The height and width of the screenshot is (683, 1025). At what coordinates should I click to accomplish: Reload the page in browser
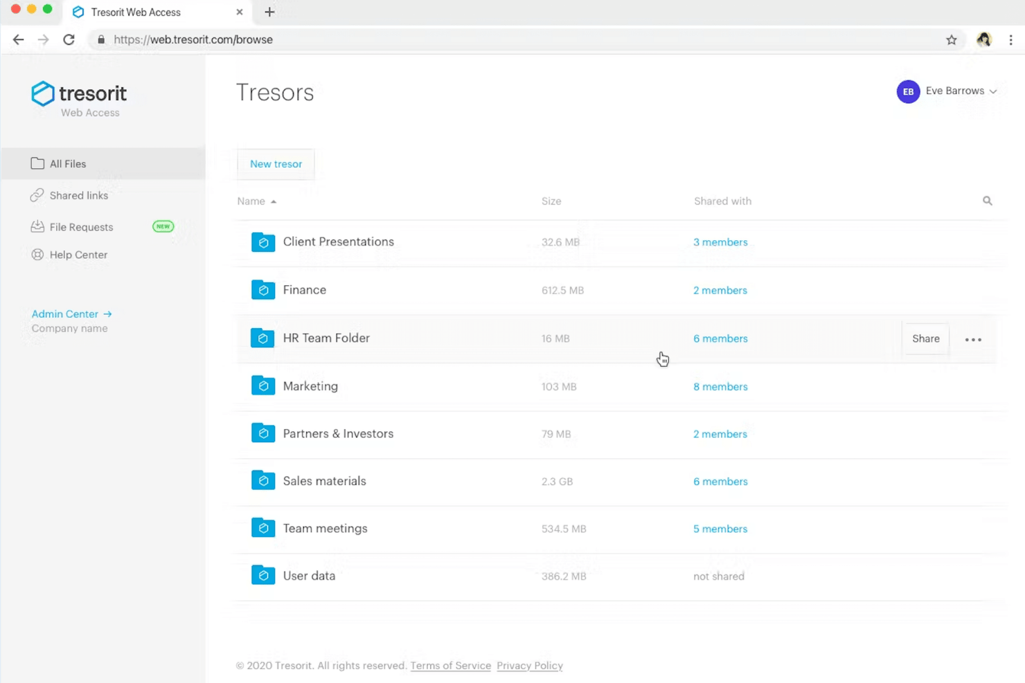coord(69,39)
